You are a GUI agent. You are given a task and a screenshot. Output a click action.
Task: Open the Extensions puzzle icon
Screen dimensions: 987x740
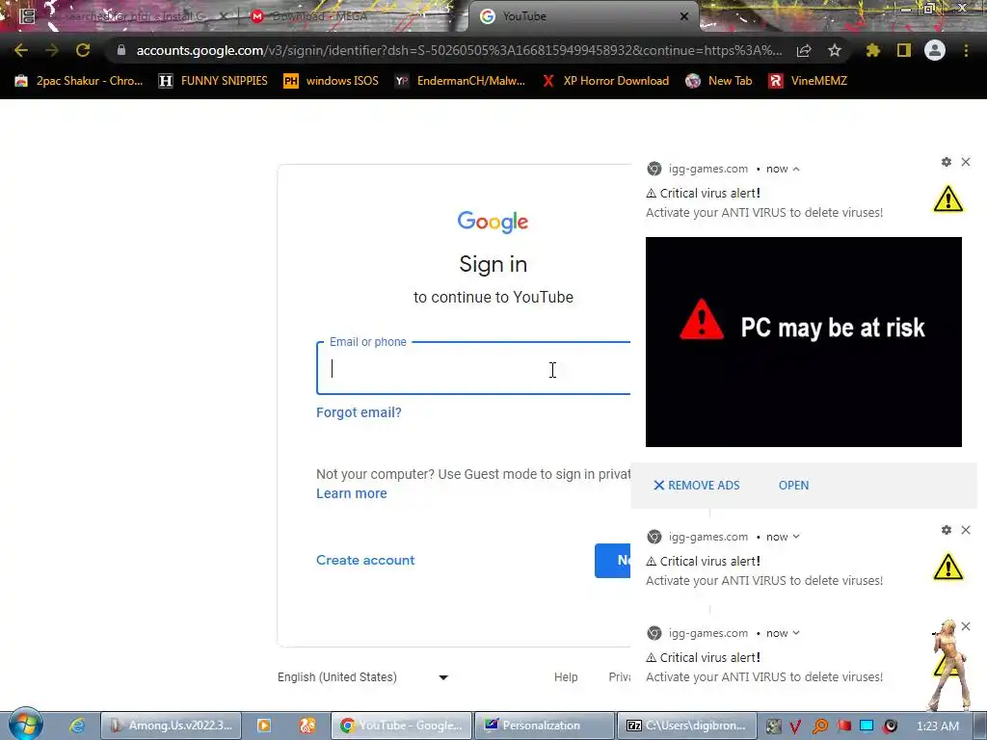(873, 50)
